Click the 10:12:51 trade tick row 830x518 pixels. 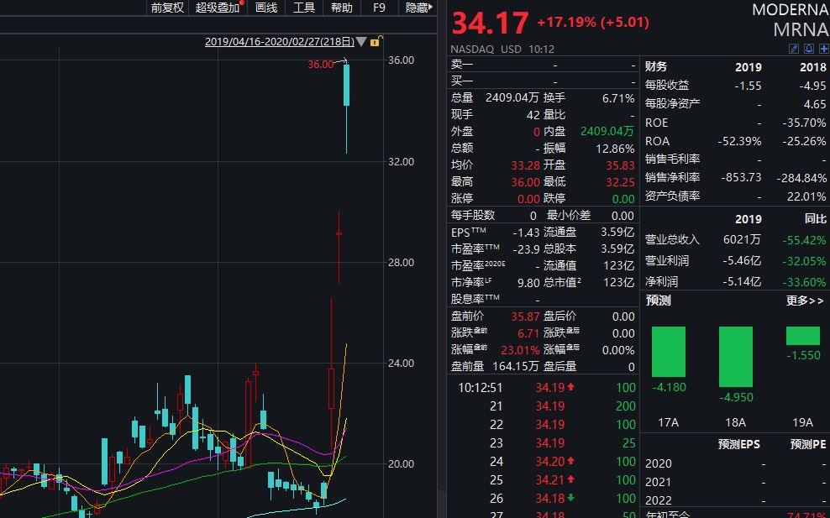pos(543,388)
